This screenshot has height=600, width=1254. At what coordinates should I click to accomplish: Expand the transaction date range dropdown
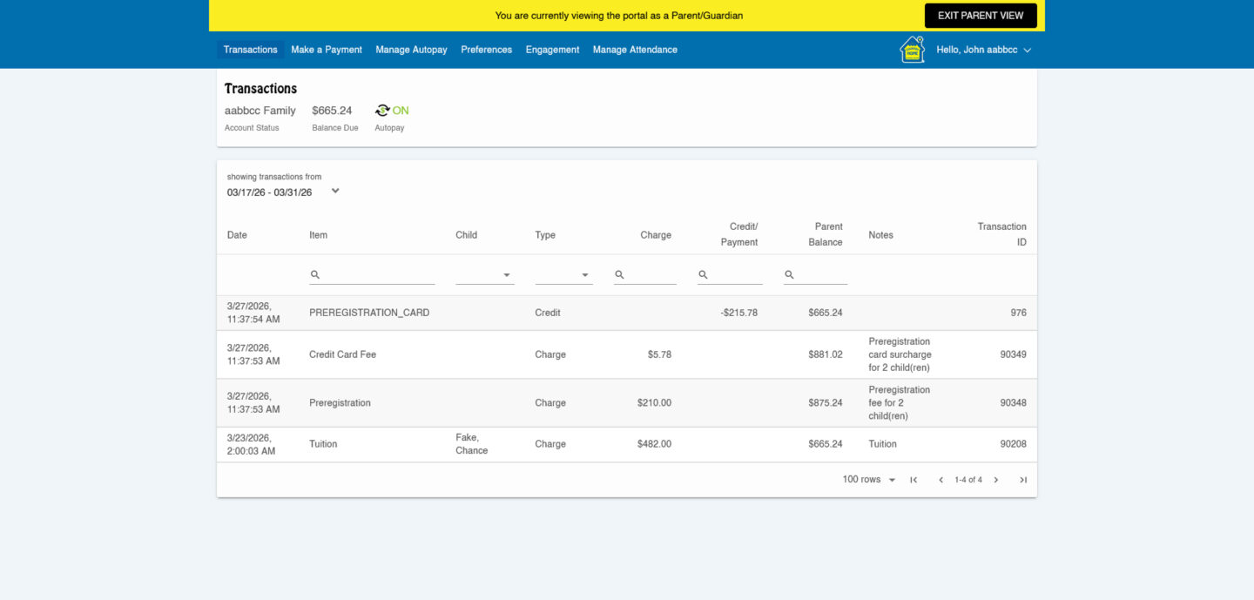(x=335, y=191)
